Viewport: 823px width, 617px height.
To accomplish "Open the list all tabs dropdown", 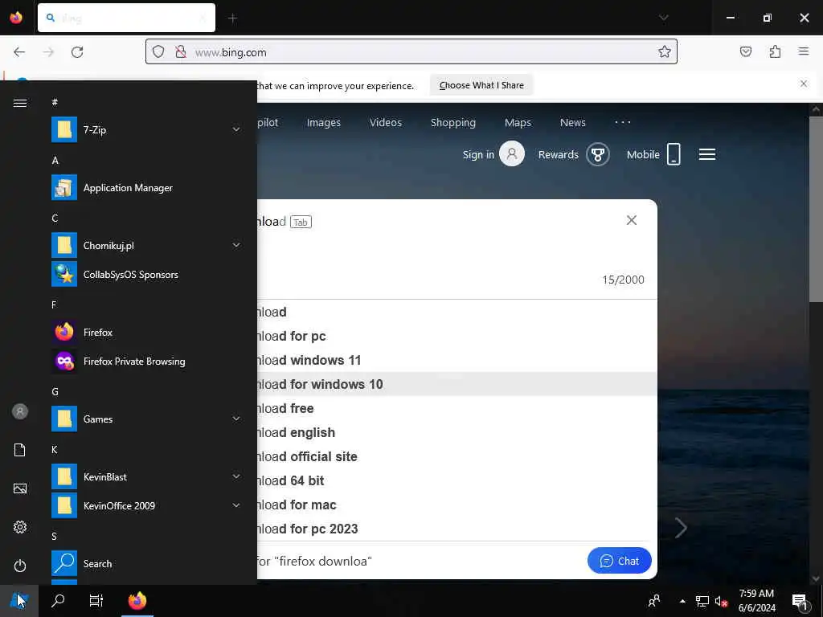I will [x=663, y=18].
